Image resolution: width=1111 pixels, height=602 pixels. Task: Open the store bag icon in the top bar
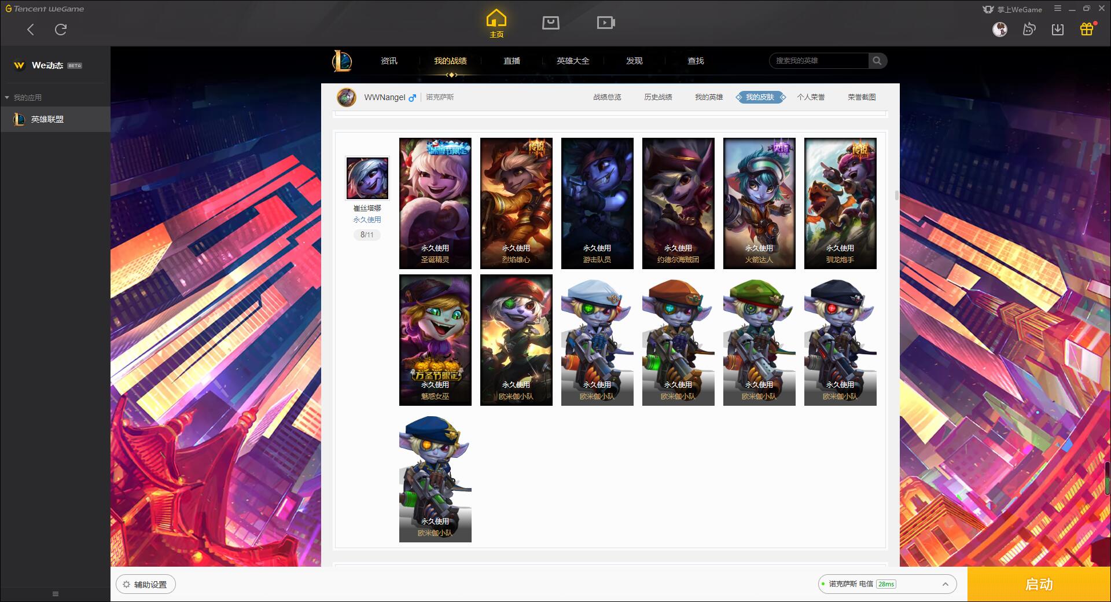pyautogui.click(x=551, y=23)
